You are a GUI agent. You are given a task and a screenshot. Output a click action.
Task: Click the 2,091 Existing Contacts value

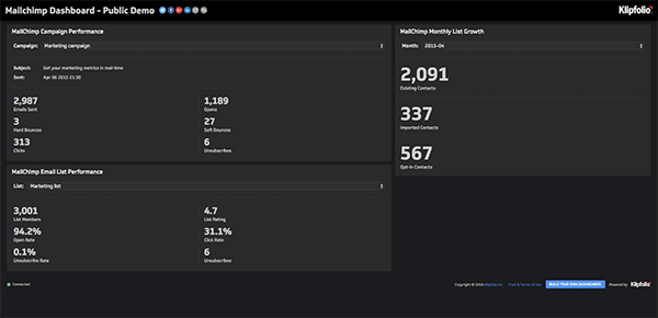pyautogui.click(x=424, y=74)
